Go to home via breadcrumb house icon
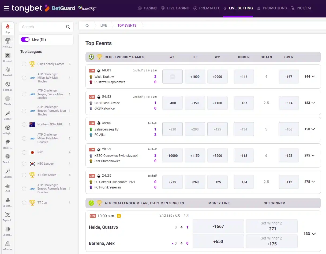Screen dimensions: 326x254 [87, 26]
